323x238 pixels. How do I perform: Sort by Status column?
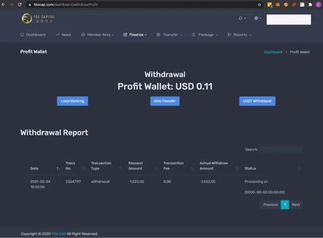pos(273,168)
